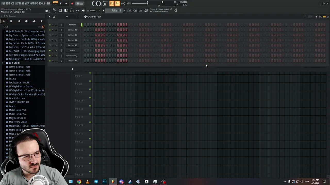Click the typing keyboard piano icon
This screenshot has width=330, height=185.
tap(112, 3)
